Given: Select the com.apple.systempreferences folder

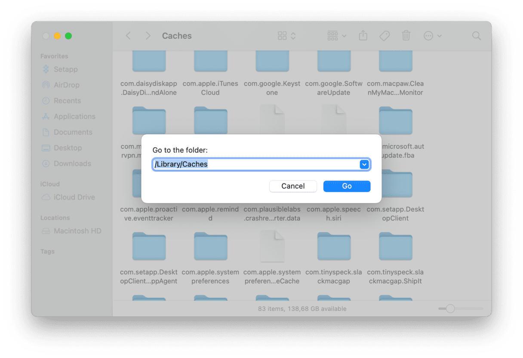Looking at the screenshot, I should (x=210, y=248).
